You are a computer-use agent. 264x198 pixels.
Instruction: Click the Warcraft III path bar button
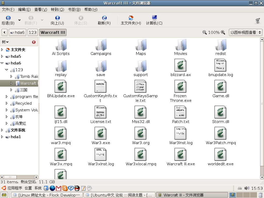tap(53, 32)
